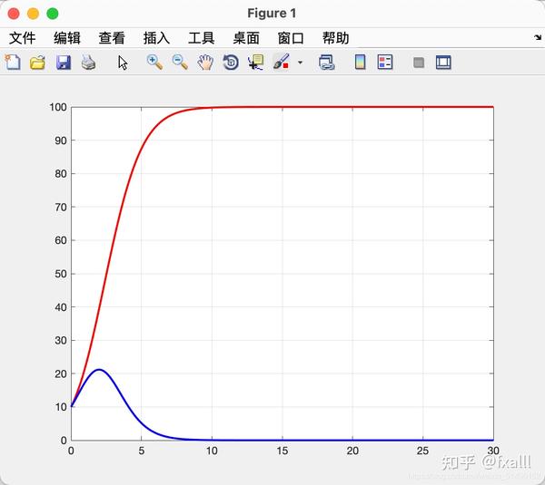Image resolution: width=545 pixels, height=485 pixels.
Task: Select the Rotate 3D tool
Action: [x=231, y=63]
